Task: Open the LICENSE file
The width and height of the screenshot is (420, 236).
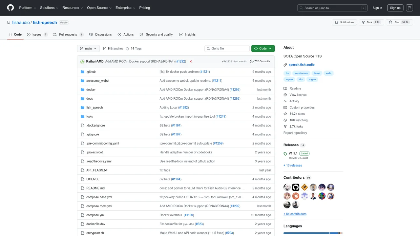Action: [93, 179]
